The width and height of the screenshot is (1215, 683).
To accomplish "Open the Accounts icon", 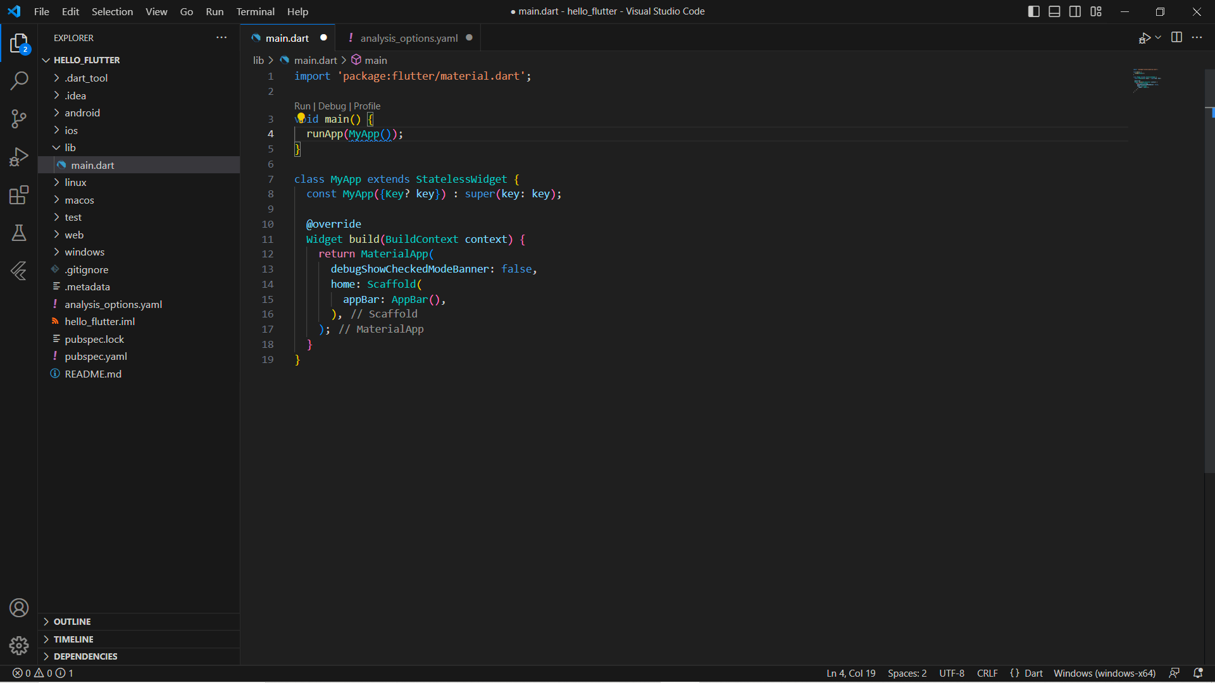I will (x=19, y=608).
